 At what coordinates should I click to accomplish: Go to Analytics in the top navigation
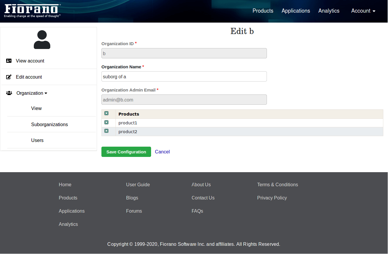329,11
